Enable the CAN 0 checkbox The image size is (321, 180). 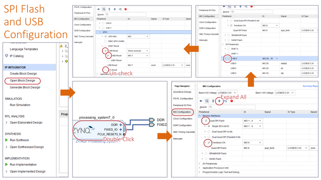[103, 23]
